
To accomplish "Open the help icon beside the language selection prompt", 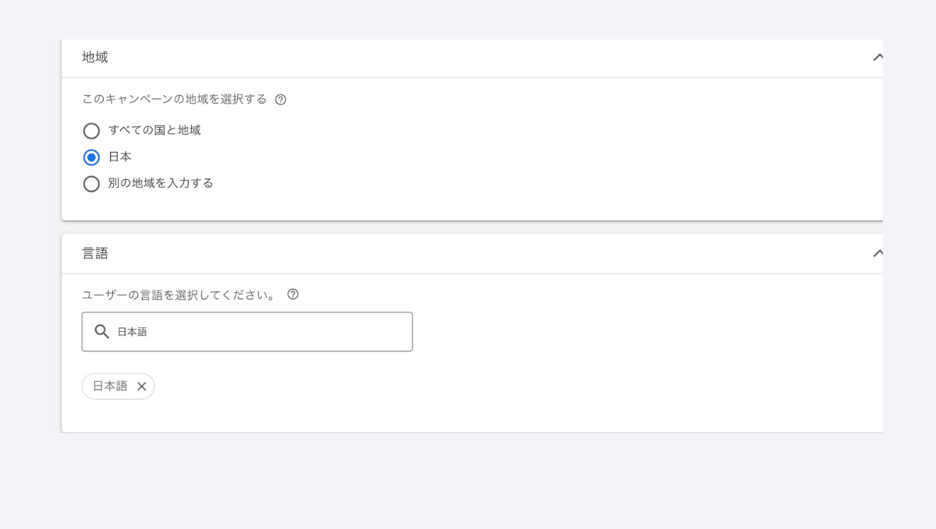I will coord(292,294).
